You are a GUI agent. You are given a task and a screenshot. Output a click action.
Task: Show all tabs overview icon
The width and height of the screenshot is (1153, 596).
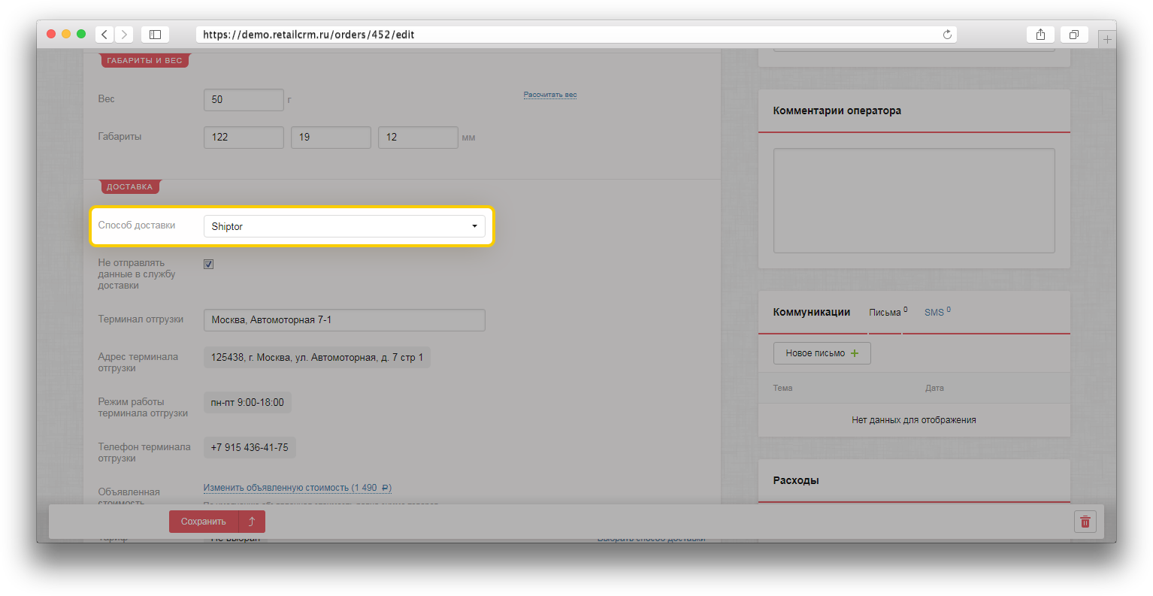click(x=1074, y=35)
